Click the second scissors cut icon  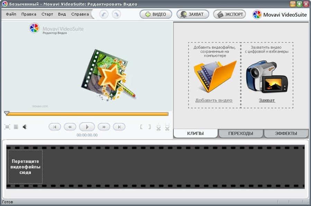(x=167, y=127)
